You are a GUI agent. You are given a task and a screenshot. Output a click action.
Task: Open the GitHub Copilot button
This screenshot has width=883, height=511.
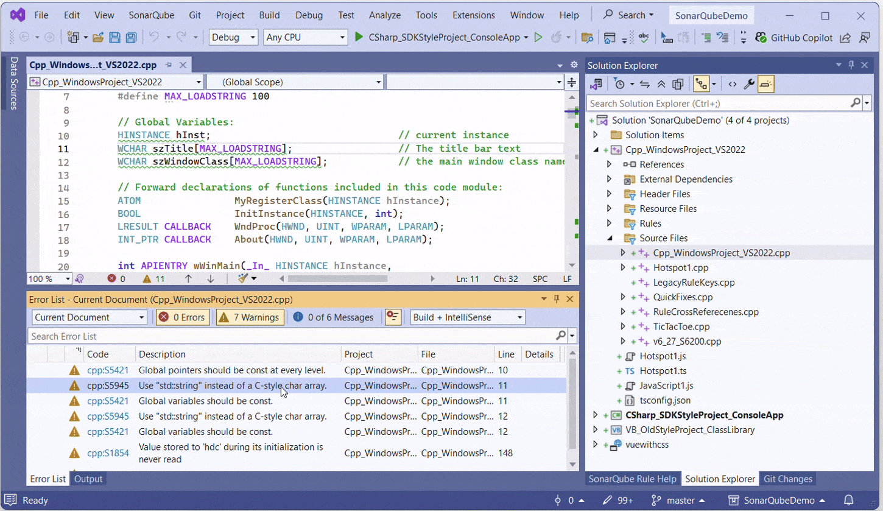coord(793,38)
